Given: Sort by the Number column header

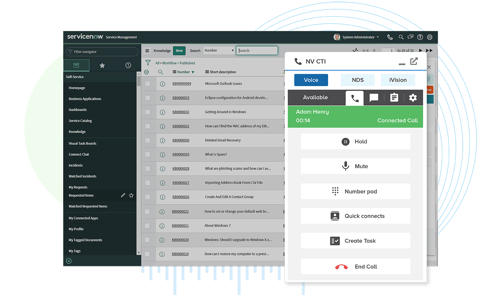Looking at the screenshot, I should pyautogui.click(x=184, y=72).
